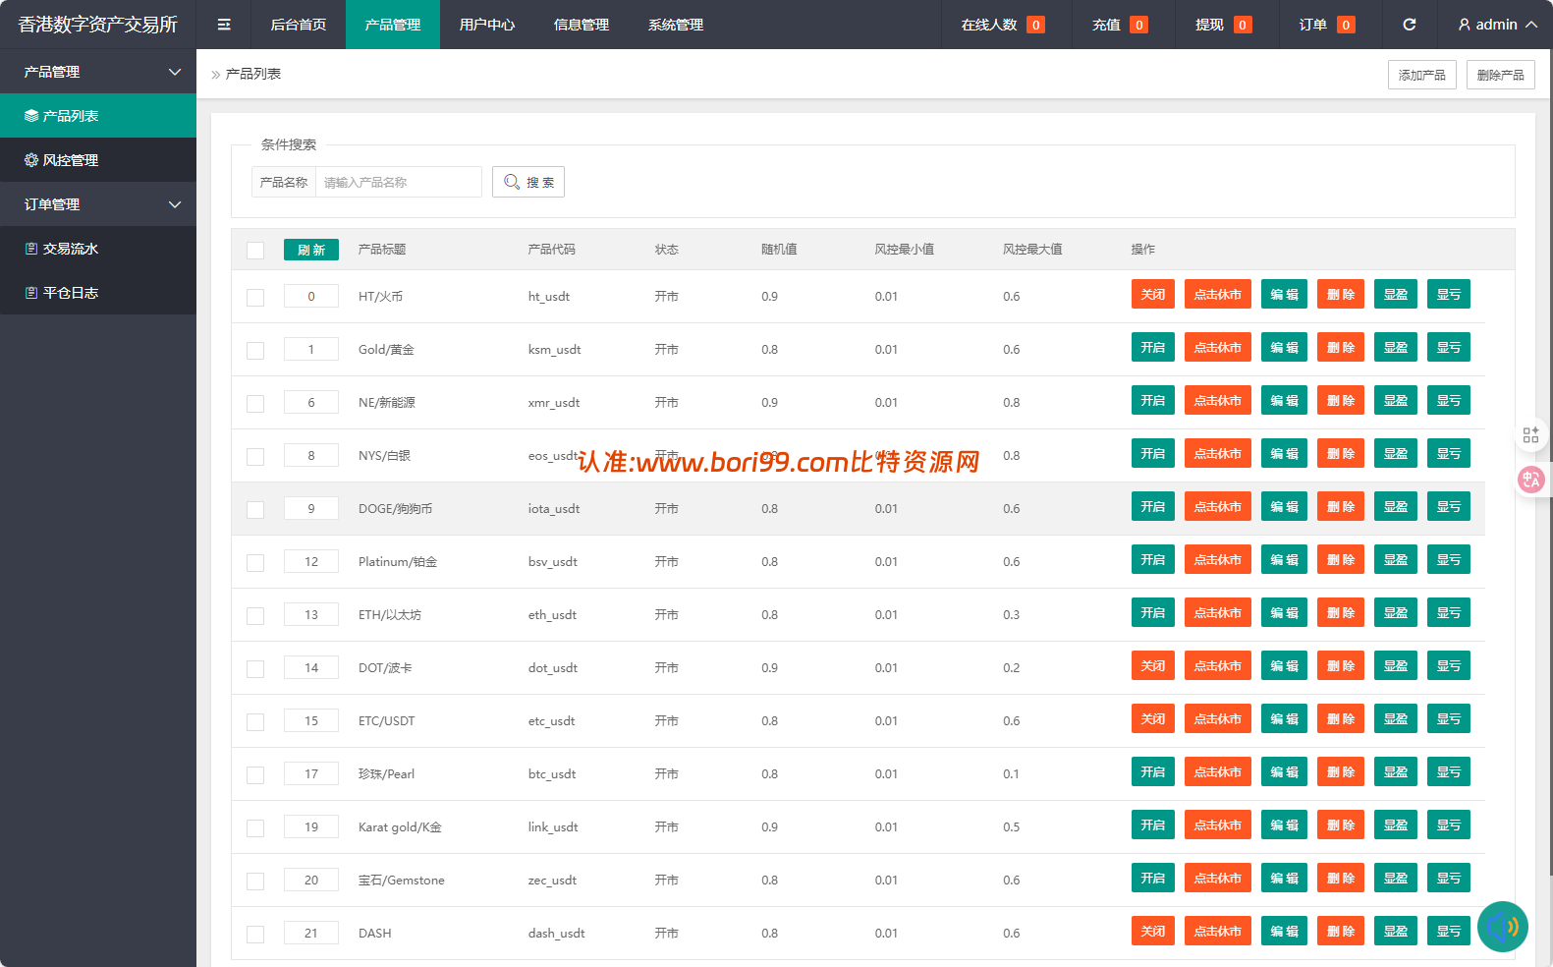This screenshot has width=1553, height=967.
Task: Toggle the select-all header checkbox
Action: coord(255,250)
